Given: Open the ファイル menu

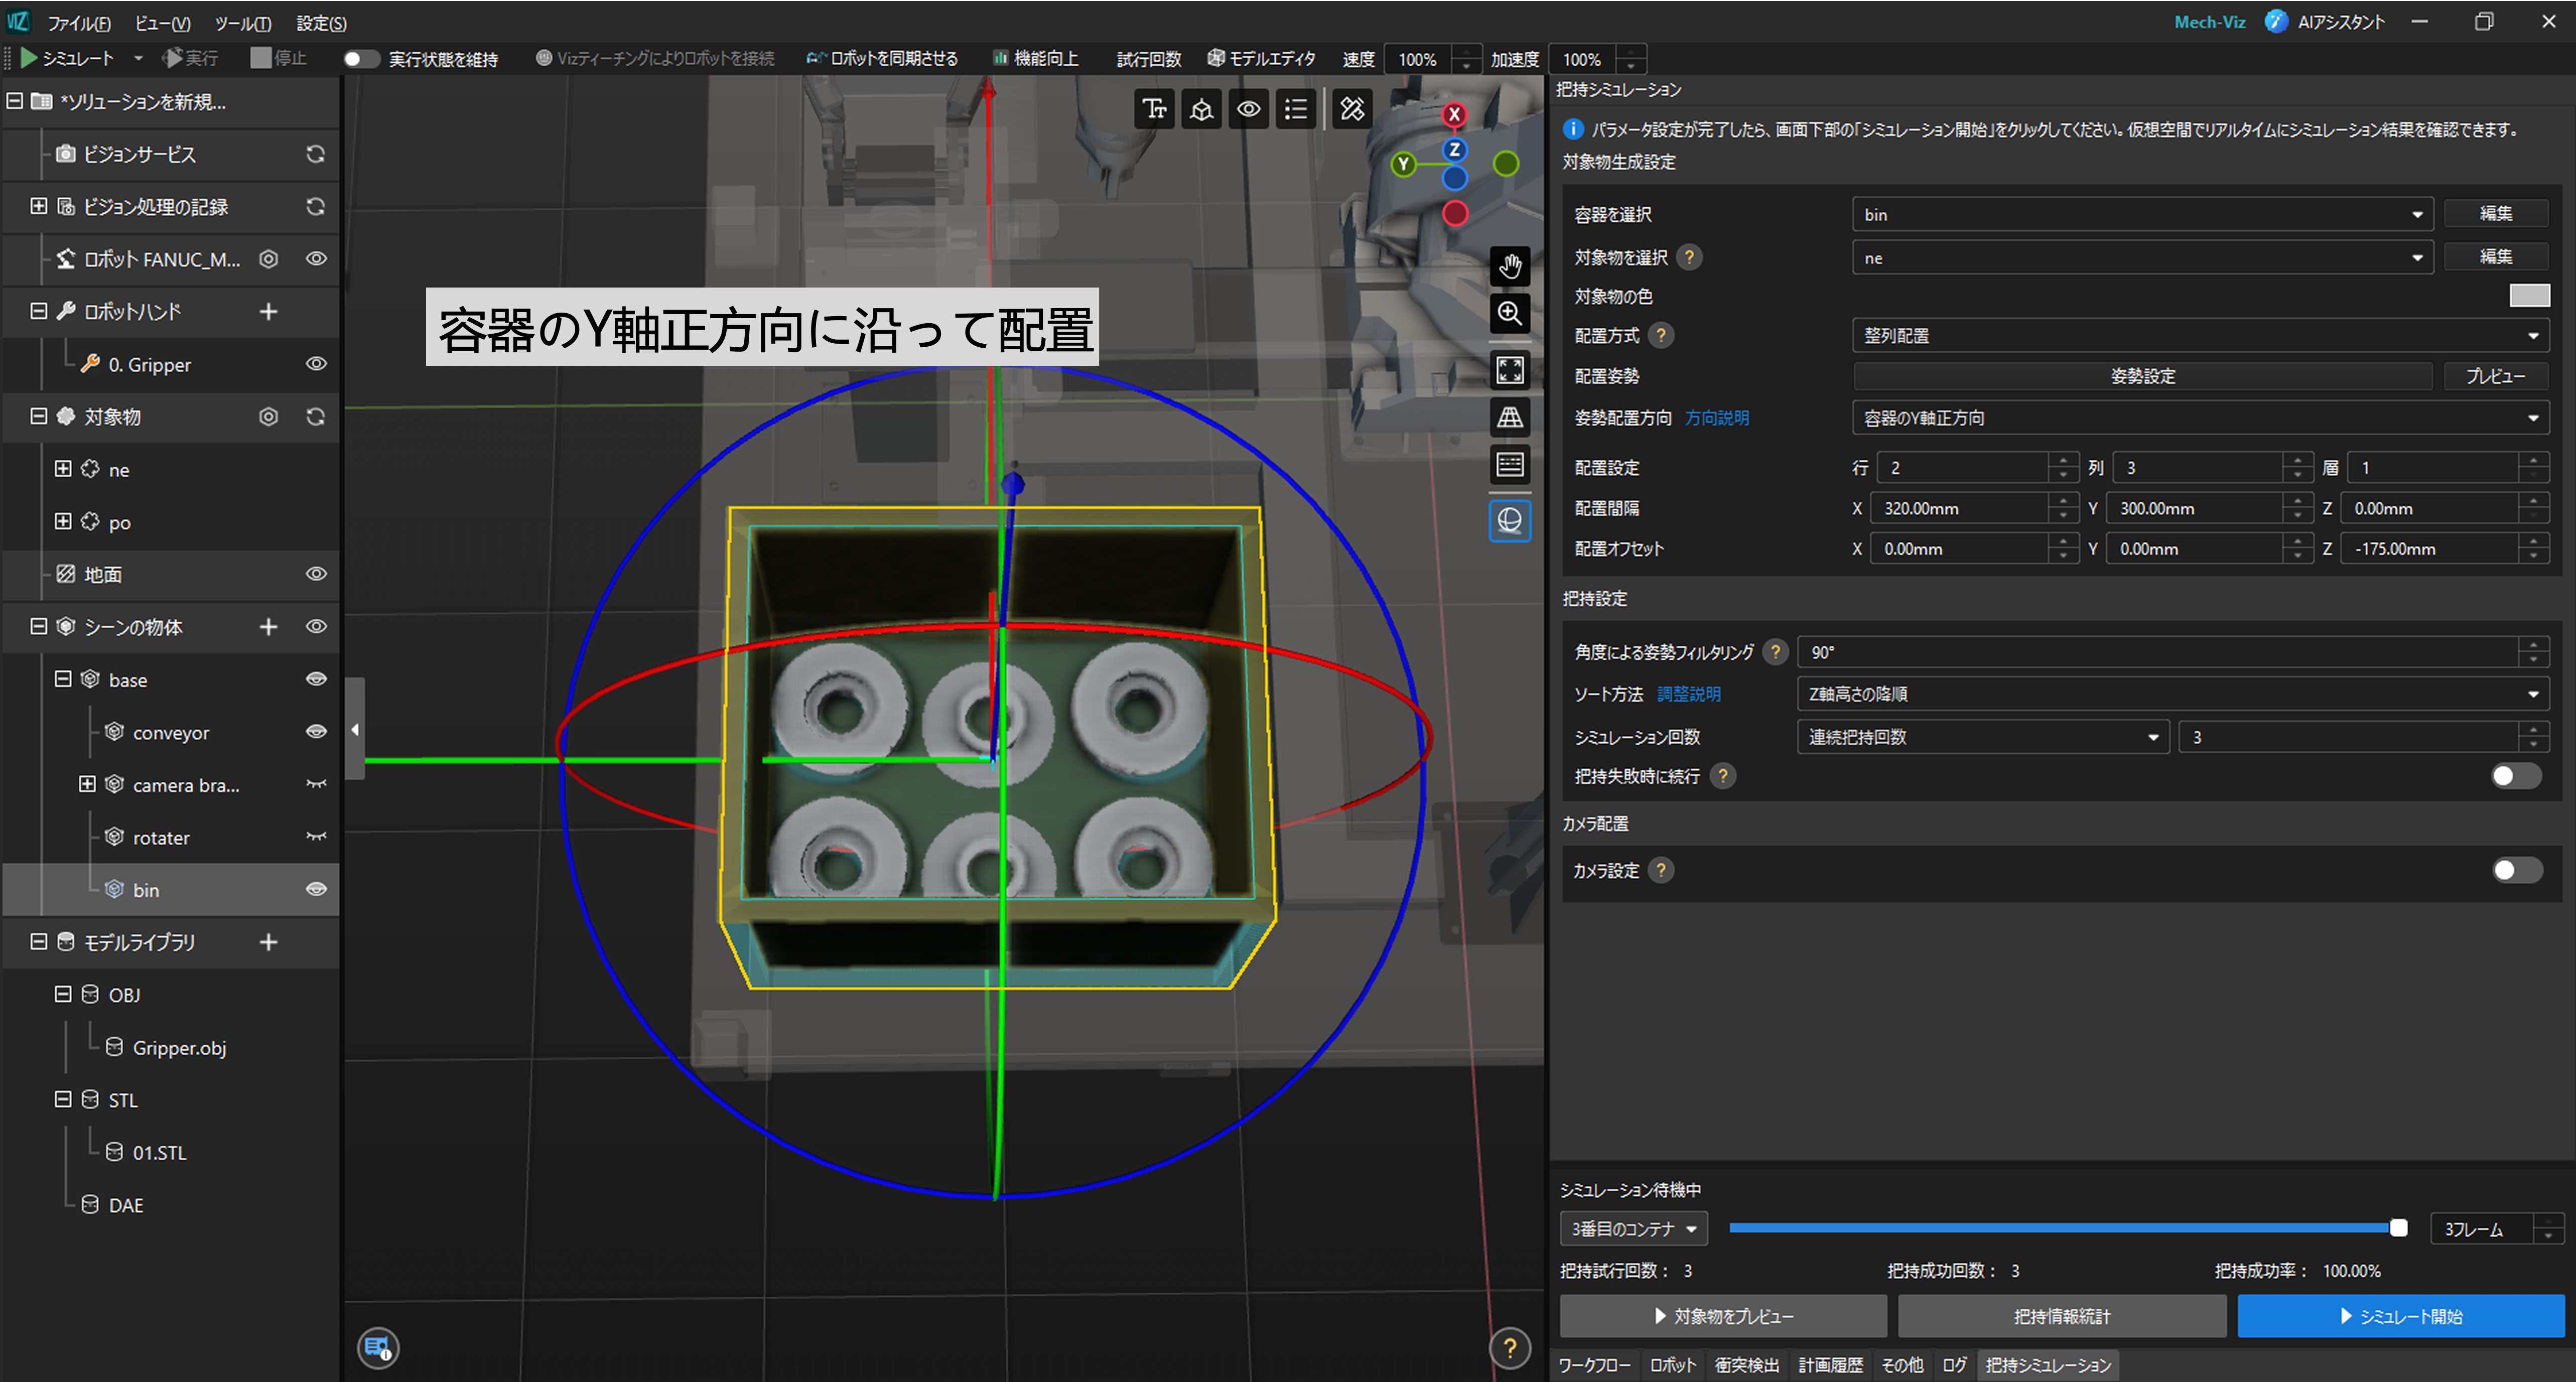Looking at the screenshot, I should pos(78,23).
